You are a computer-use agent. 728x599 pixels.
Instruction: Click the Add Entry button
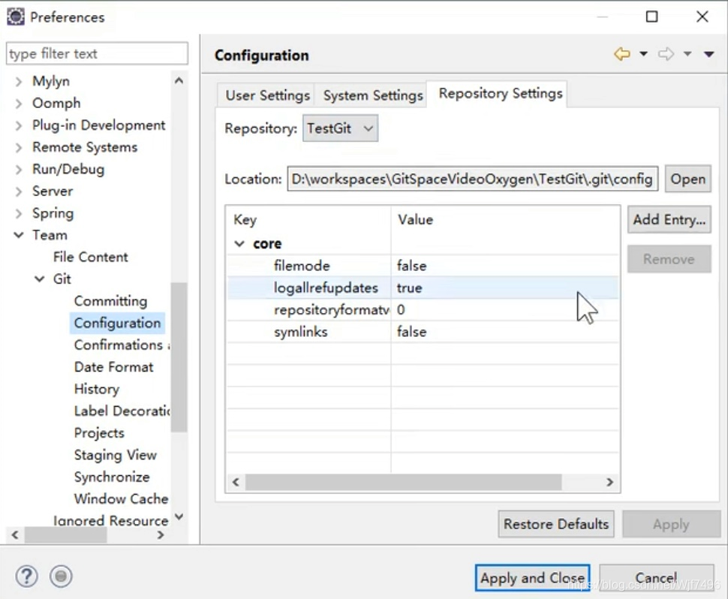click(669, 219)
